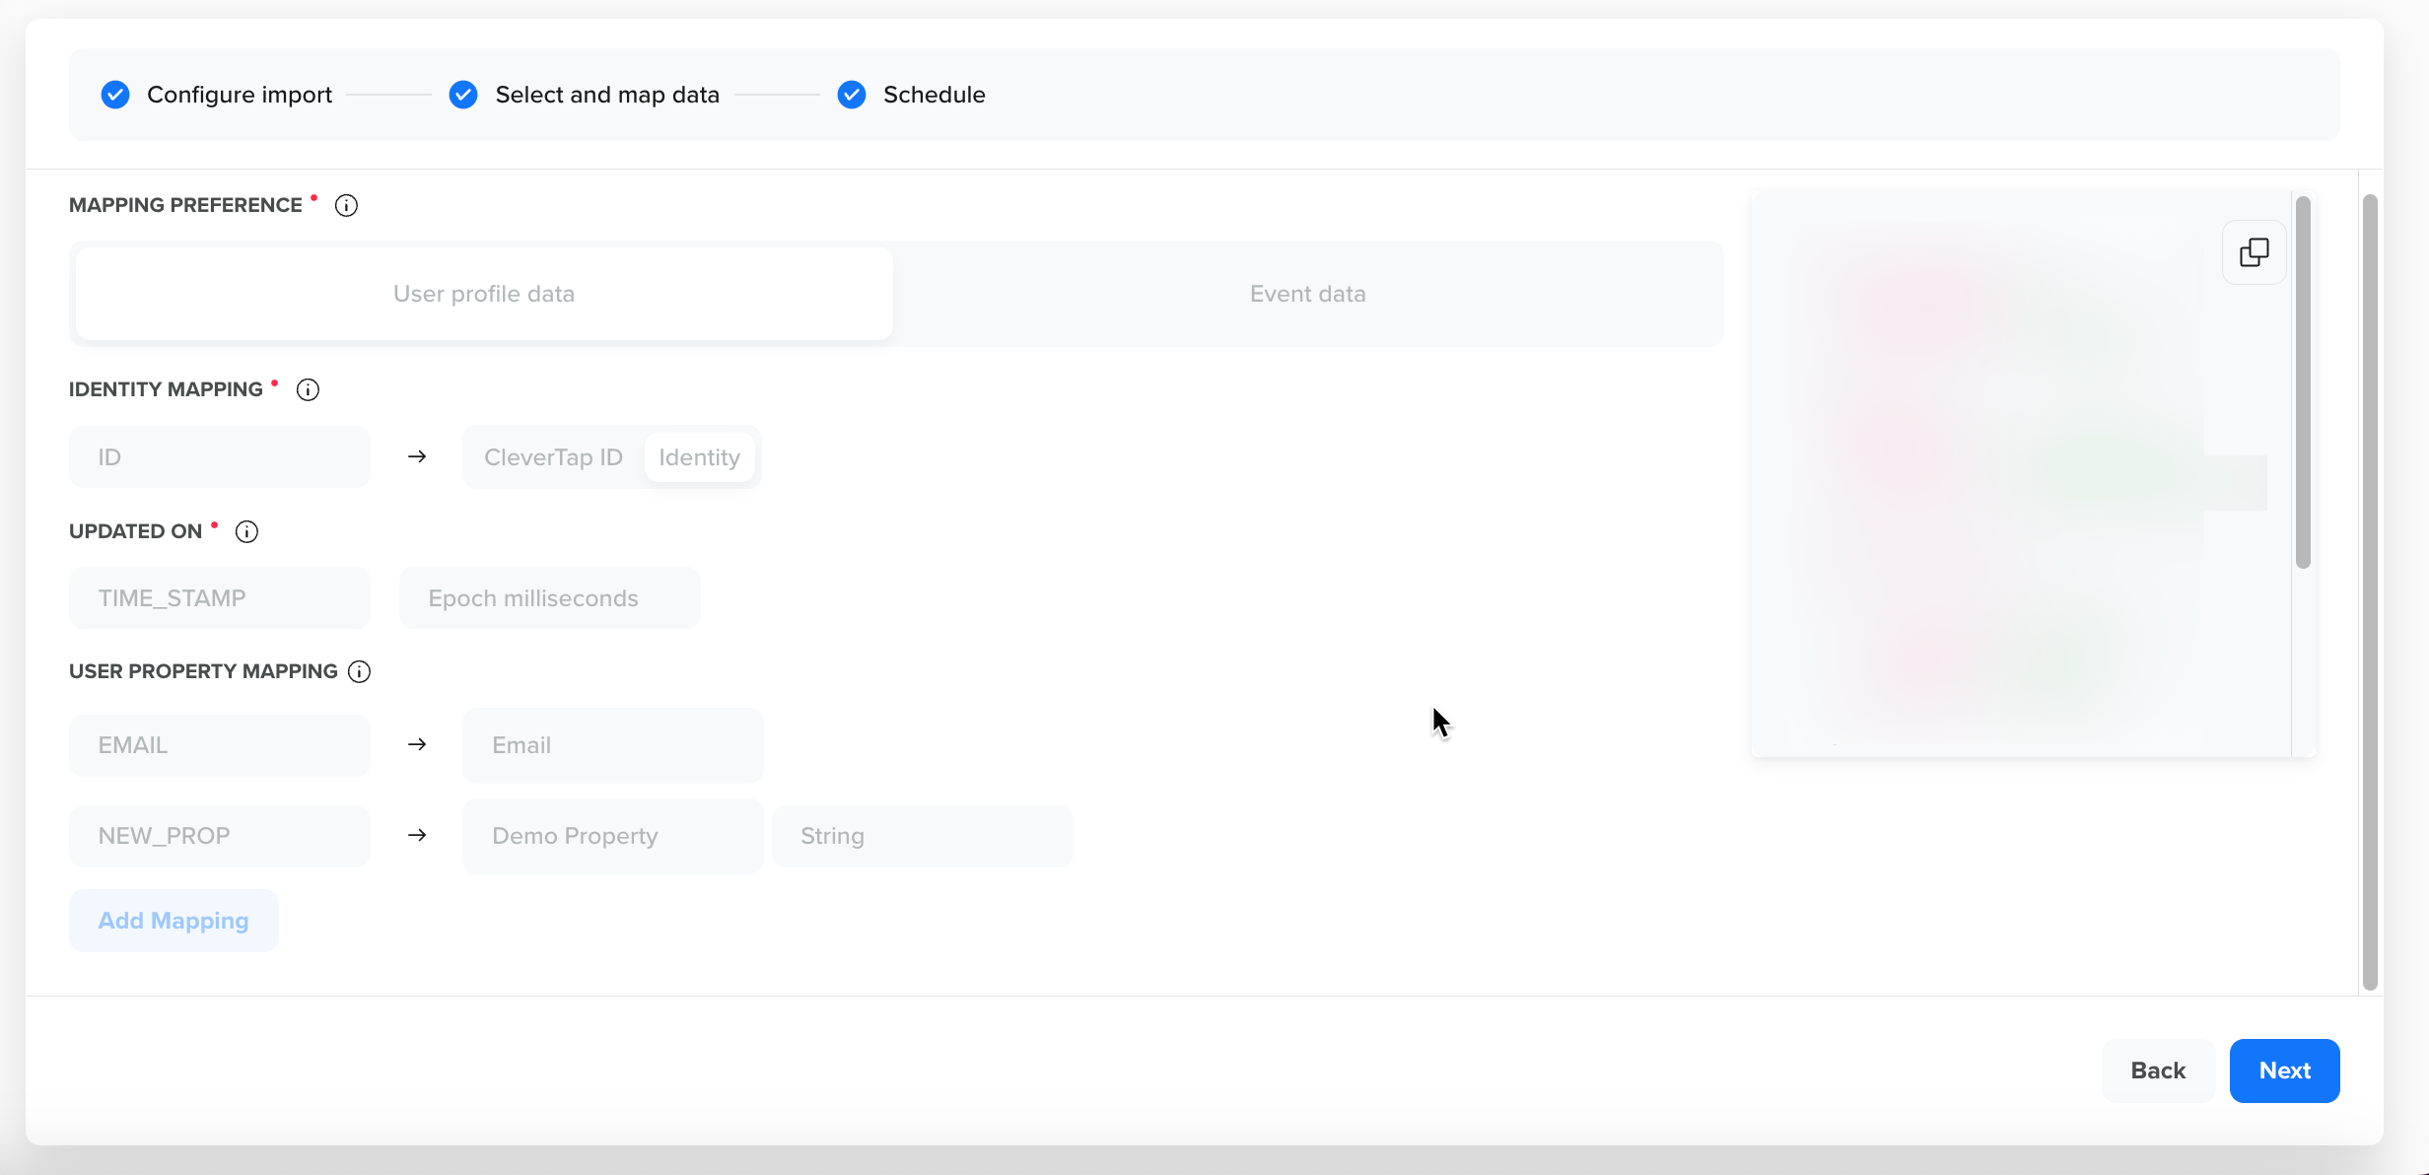The width and height of the screenshot is (2429, 1175).
Task: Open the Updated On info tooltip
Action: pos(246,531)
